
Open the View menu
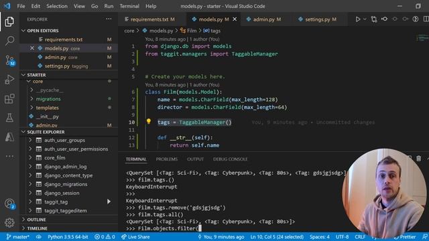coord(79,6)
